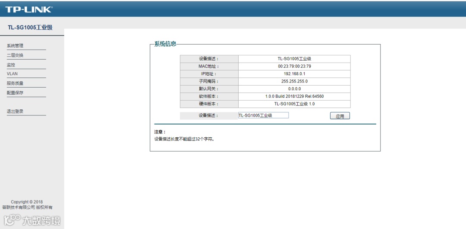The image size is (466, 229).
Task: Select software version 1.0.0 Build 20181229 text
Action: [285, 96]
